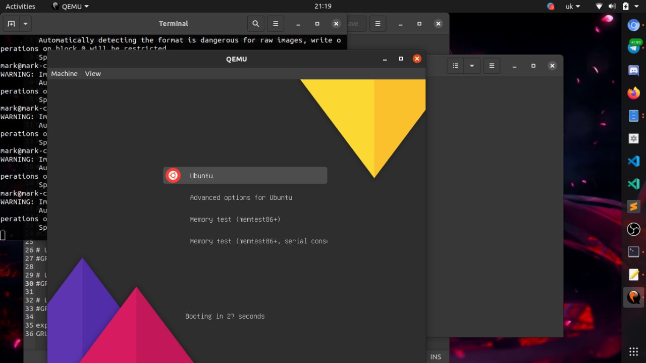This screenshot has width=646, height=363.
Task: Open Sublime Text from the dock
Action: point(633,206)
